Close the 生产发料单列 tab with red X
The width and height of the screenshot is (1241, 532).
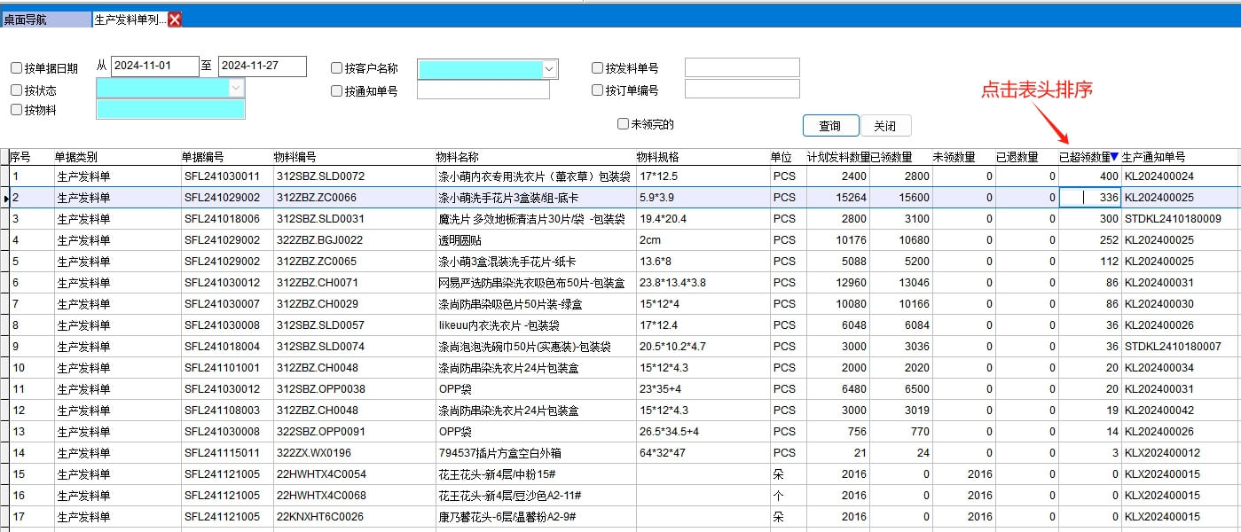(x=175, y=20)
